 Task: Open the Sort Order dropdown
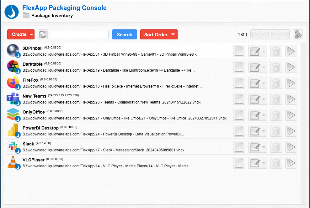159,34
